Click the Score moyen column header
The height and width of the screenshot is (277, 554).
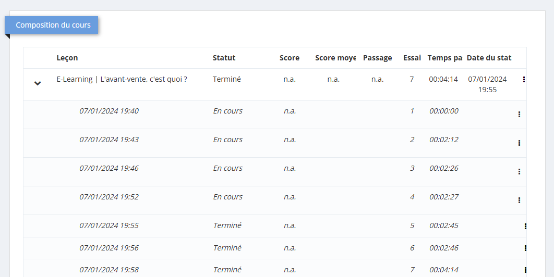[335, 58]
